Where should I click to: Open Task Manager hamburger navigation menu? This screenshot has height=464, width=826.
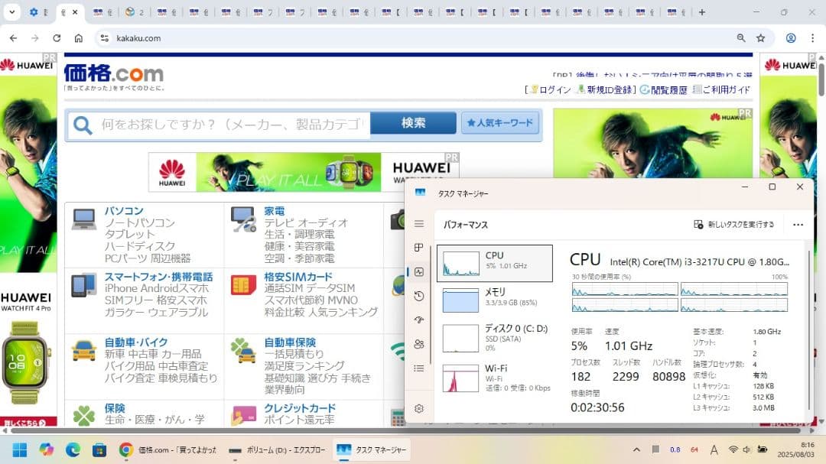coord(419,224)
